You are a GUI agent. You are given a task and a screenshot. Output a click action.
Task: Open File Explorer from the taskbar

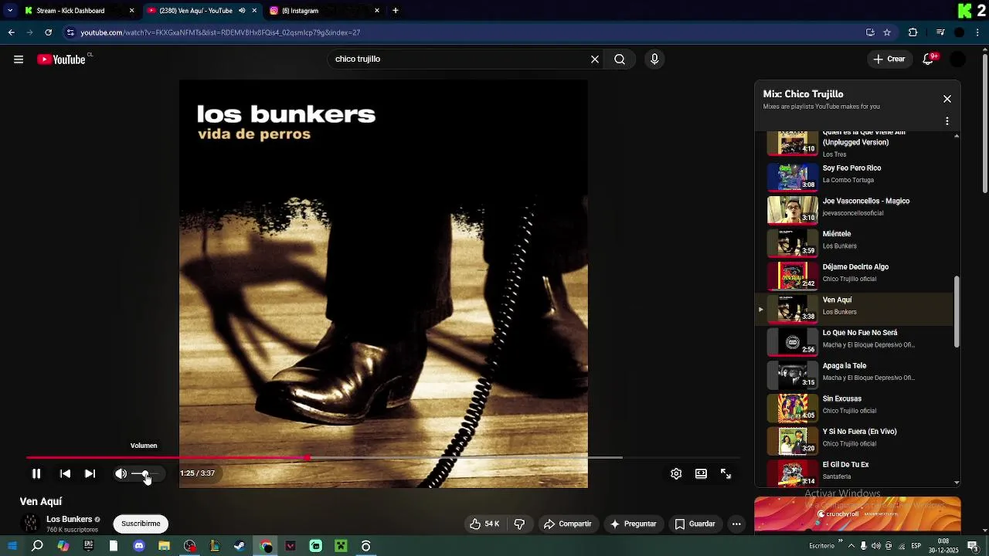click(x=164, y=546)
